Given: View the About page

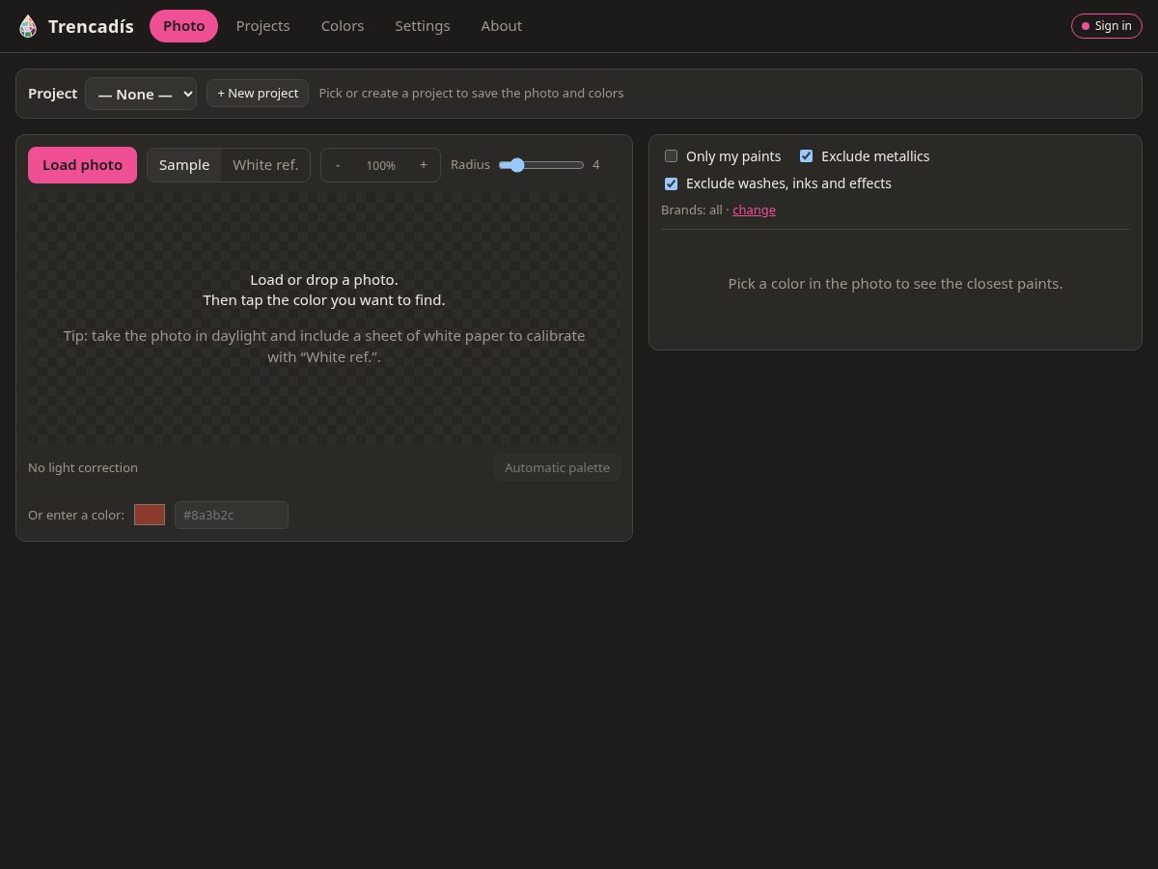Looking at the screenshot, I should [x=502, y=26].
